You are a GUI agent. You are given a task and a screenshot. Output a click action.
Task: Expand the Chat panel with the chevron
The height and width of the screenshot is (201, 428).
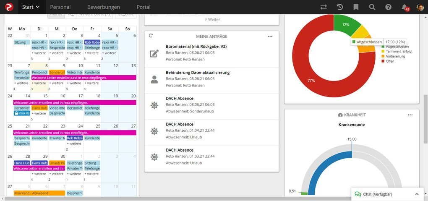(417, 194)
